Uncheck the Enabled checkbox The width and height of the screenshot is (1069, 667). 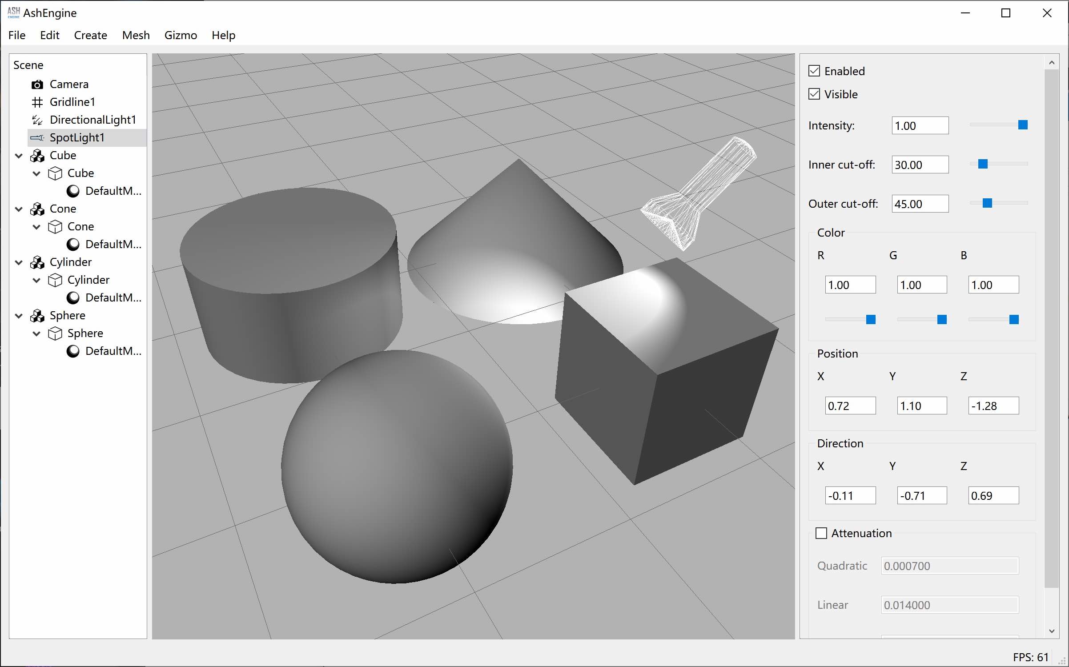(x=814, y=71)
